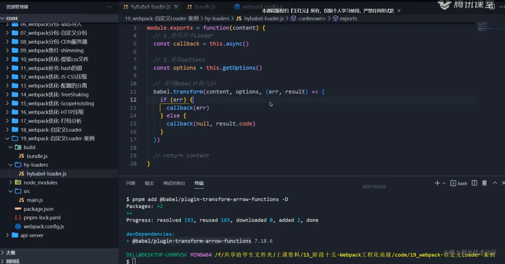
Task: Click 'callback(null, result.code)' on line 15
Action: point(211,124)
